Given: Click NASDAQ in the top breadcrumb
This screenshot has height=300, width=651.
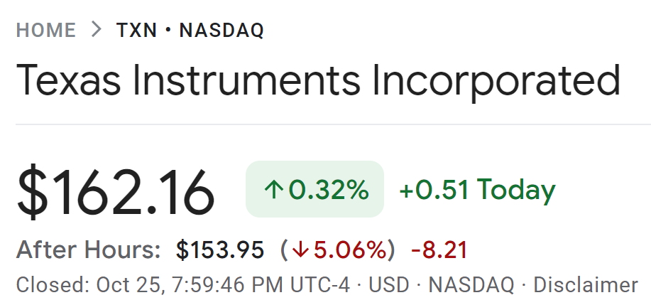Looking at the screenshot, I should coord(221,31).
